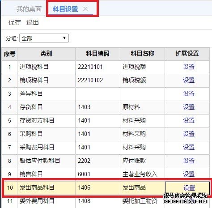
Task: Close the 科目设置 tab
Action: [85, 9]
